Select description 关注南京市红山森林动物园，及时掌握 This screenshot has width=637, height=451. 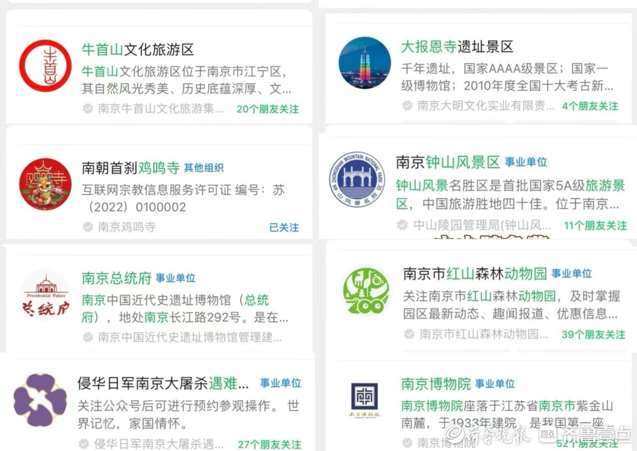point(511,296)
